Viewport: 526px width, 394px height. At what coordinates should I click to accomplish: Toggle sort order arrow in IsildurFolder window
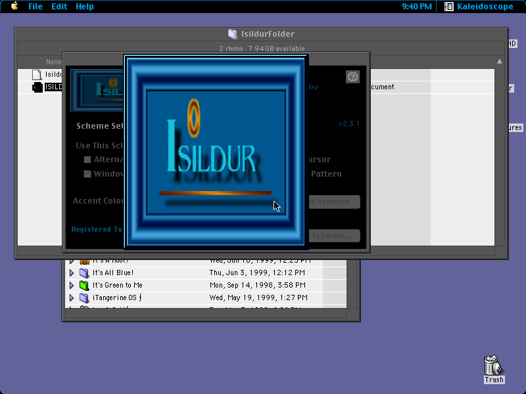point(500,61)
